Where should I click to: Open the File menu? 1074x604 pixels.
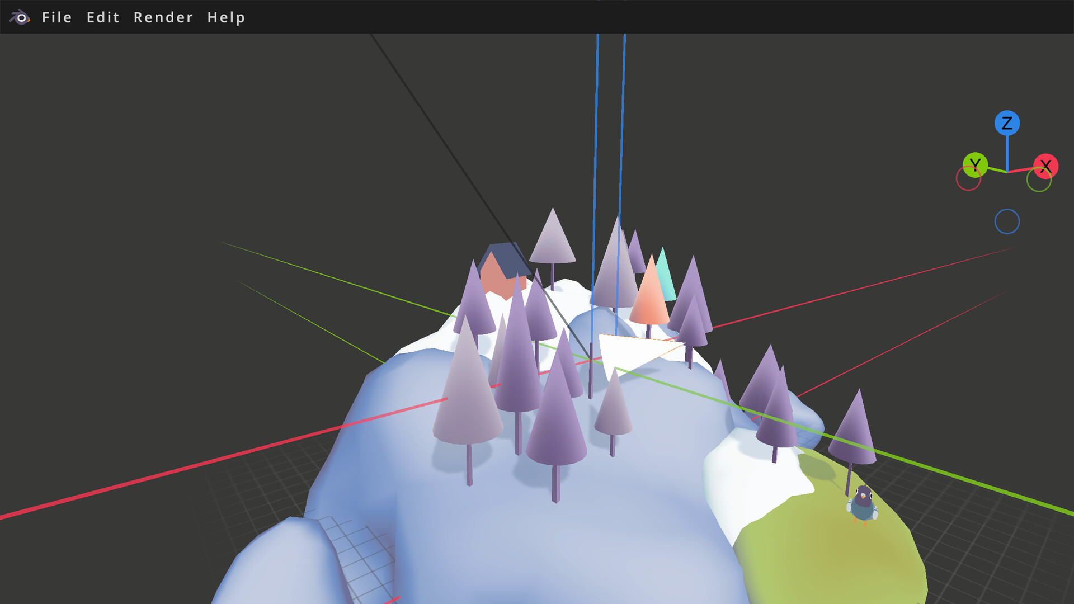(x=56, y=17)
